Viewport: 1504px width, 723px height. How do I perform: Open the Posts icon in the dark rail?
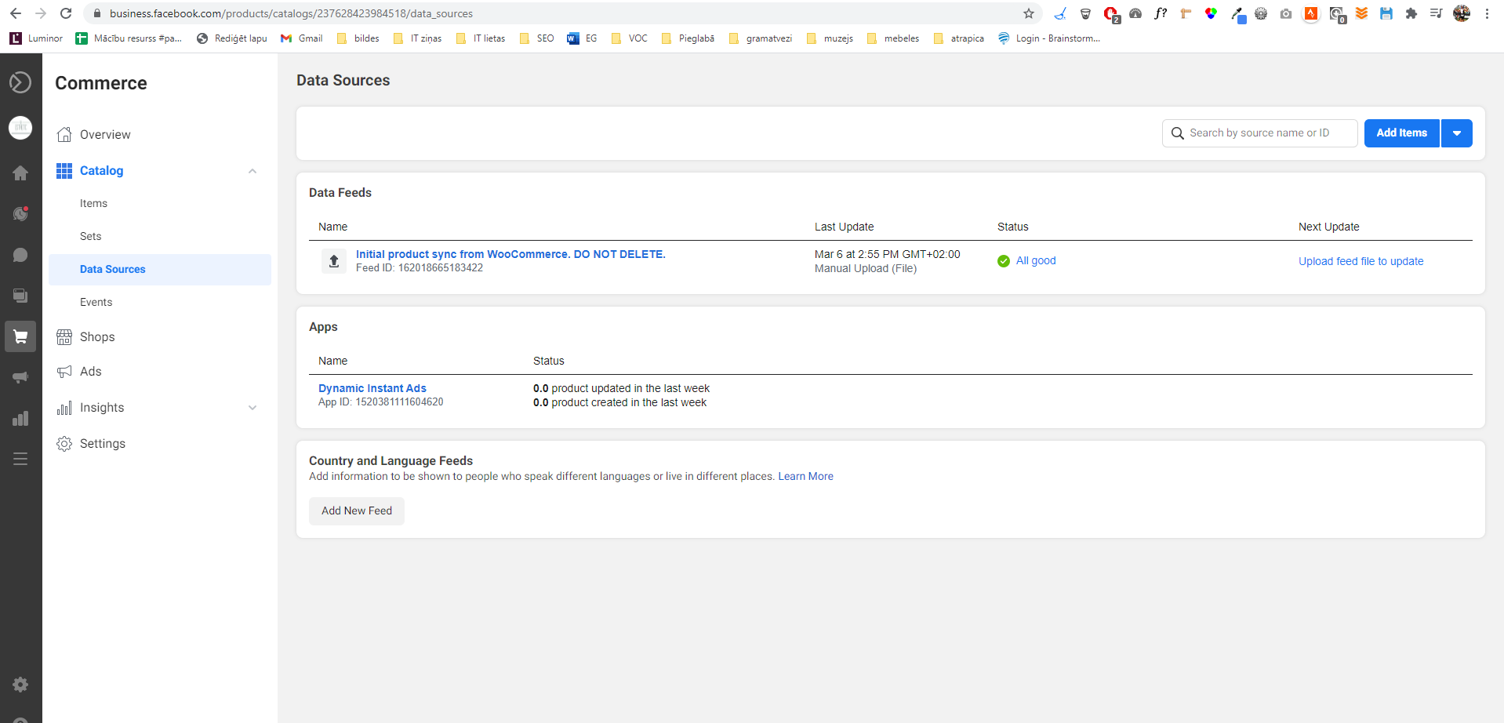coord(20,296)
